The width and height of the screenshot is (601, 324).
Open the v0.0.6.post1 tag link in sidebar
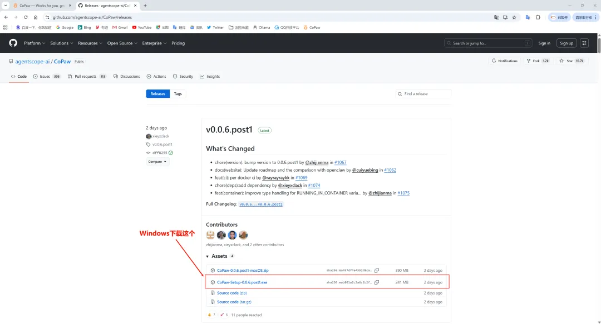[162, 144]
